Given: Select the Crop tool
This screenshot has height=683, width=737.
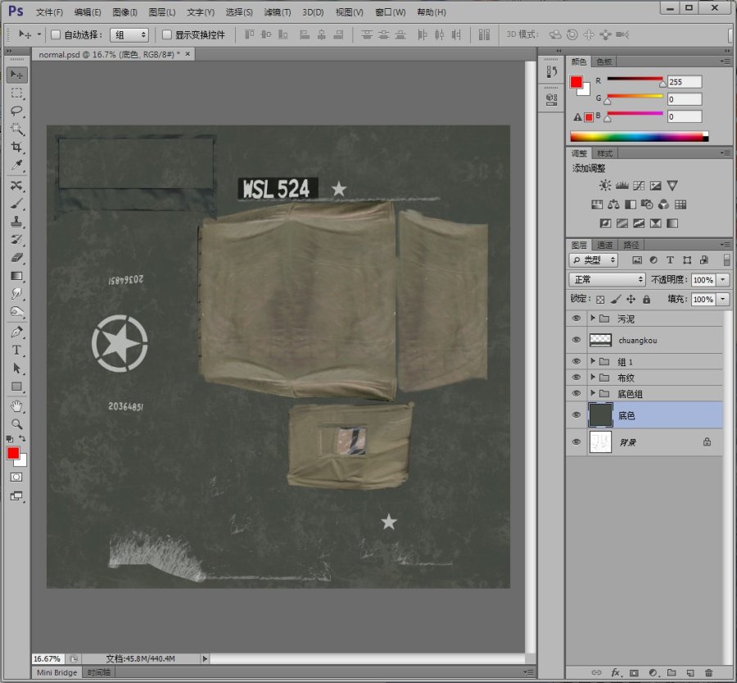Looking at the screenshot, I should (x=16, y=147).
